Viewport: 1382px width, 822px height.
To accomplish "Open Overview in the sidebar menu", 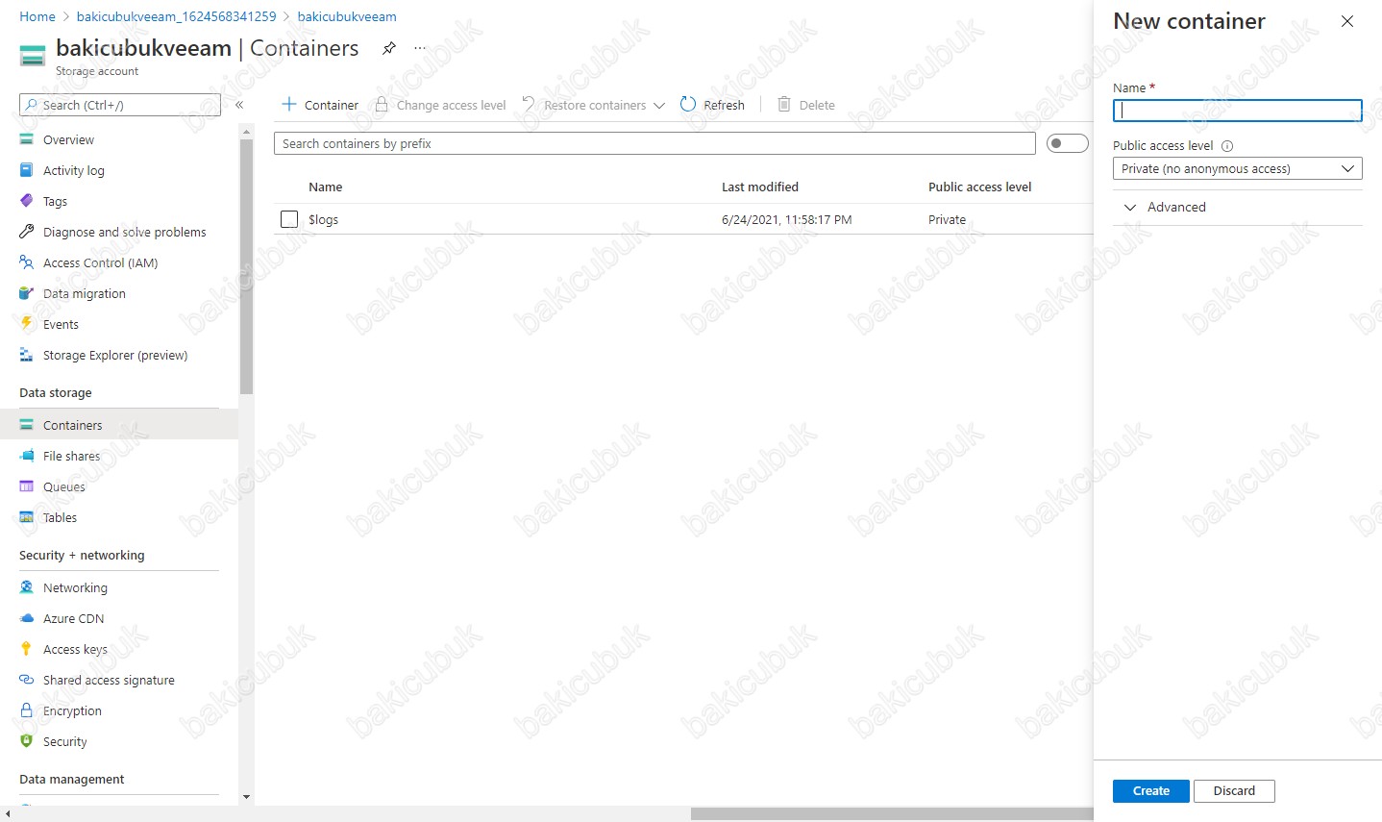I will tap(68, 139).
